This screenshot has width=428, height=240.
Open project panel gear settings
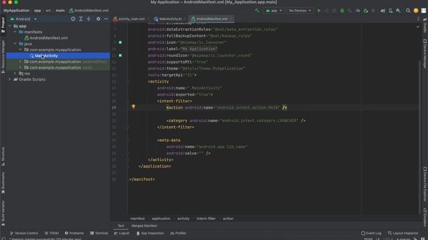[x=98, y=19]
